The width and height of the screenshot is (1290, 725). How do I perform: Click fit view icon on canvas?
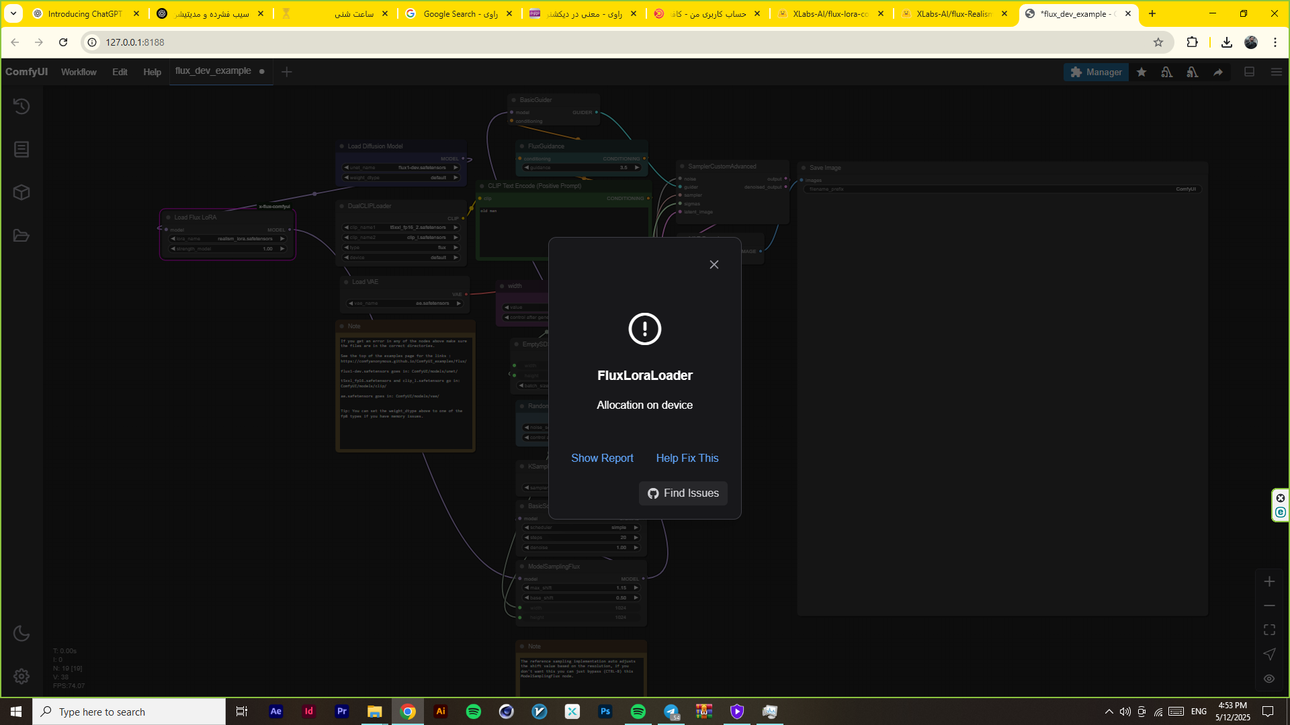pos(1269,630)
